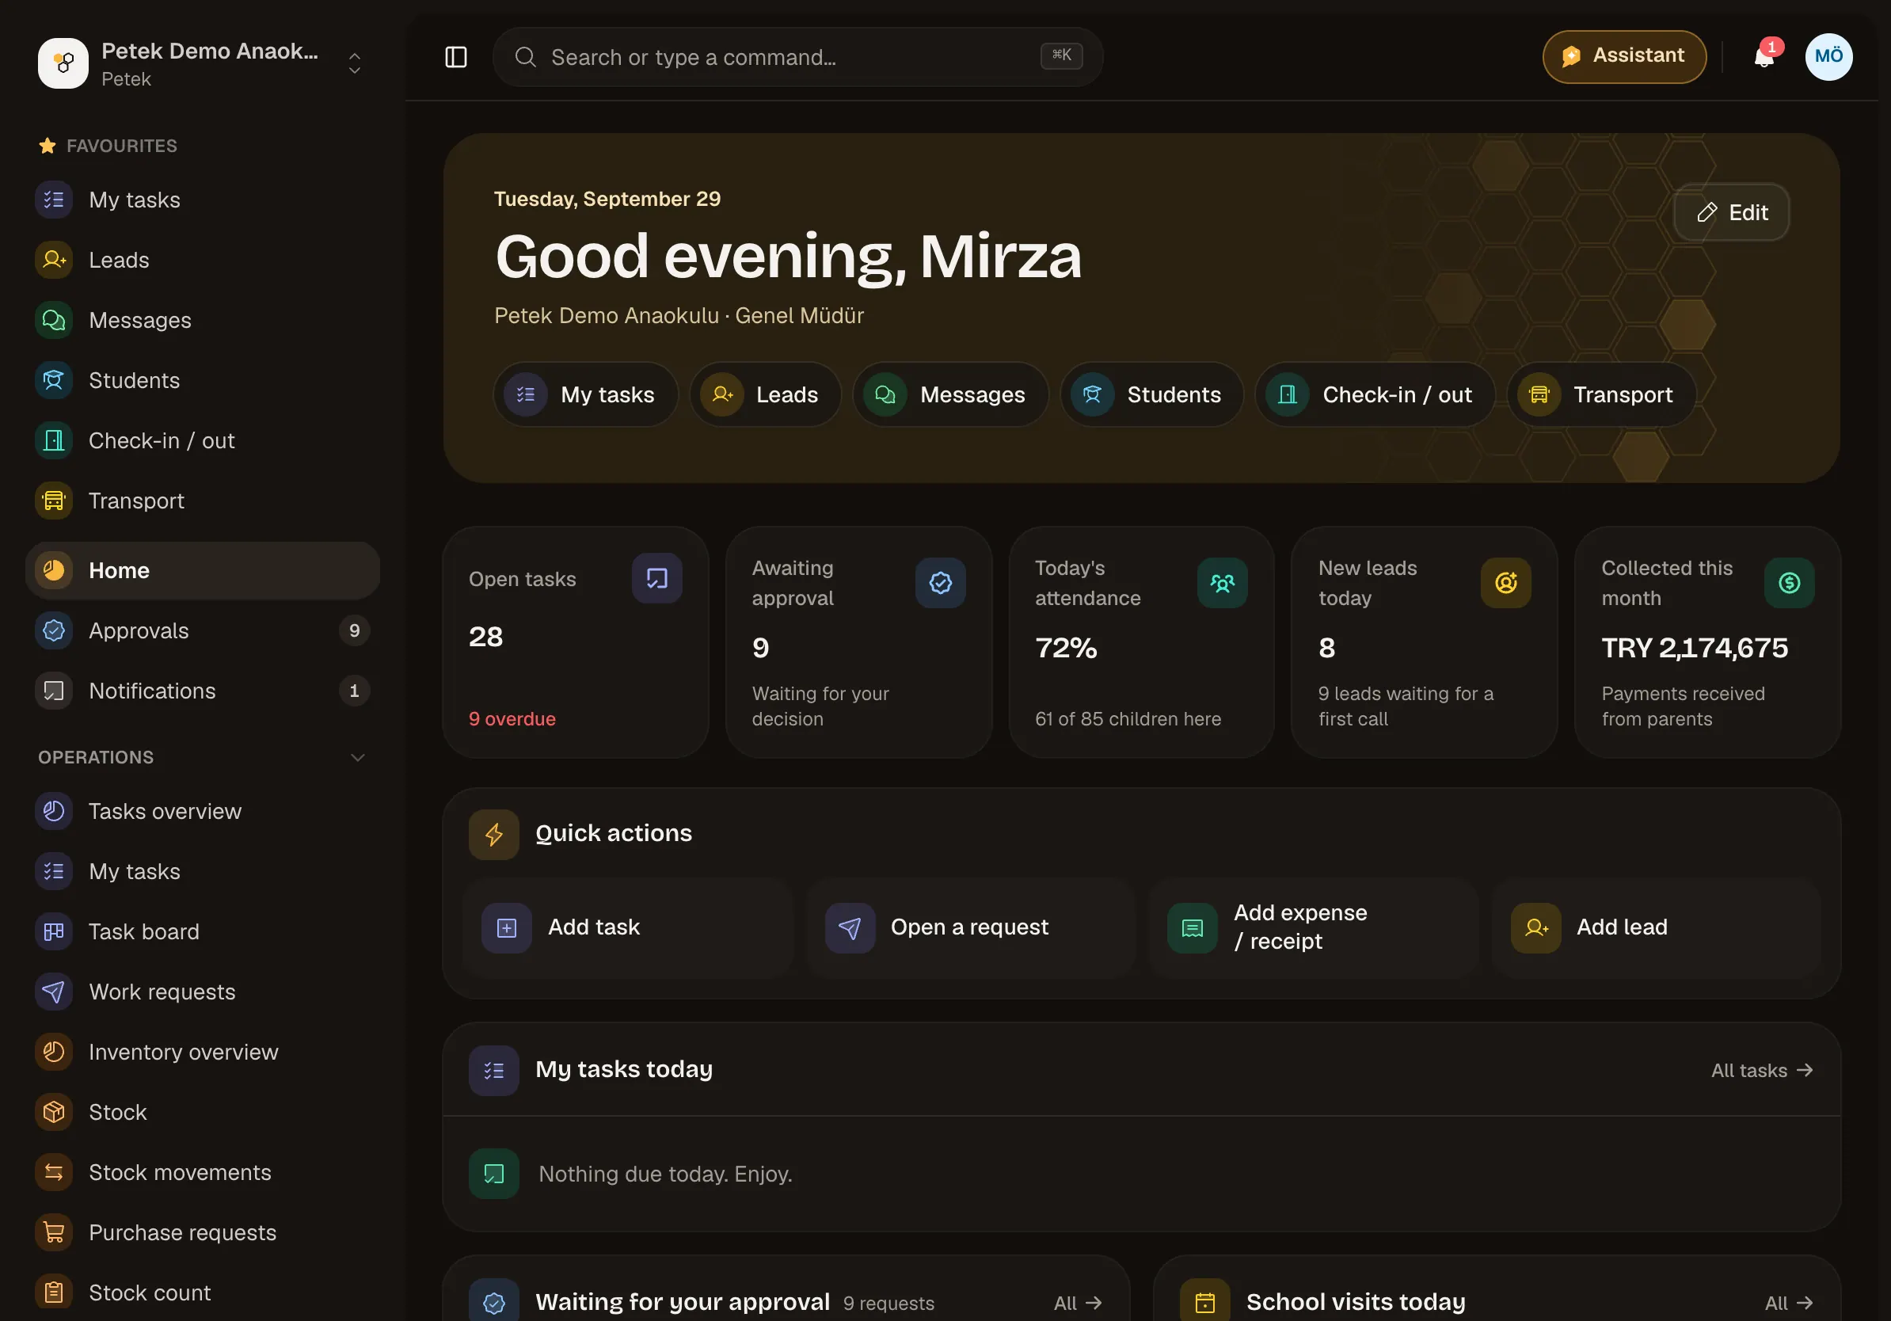1891x1321 pixels.
Task: Open Approvals in the sidebar
Action: click(x=203, y=631)
